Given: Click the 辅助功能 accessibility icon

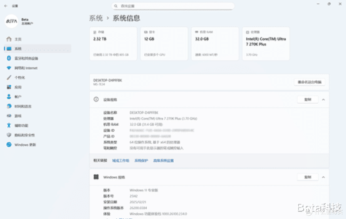Looking at the screenshot, I should (x=9, y=125).
